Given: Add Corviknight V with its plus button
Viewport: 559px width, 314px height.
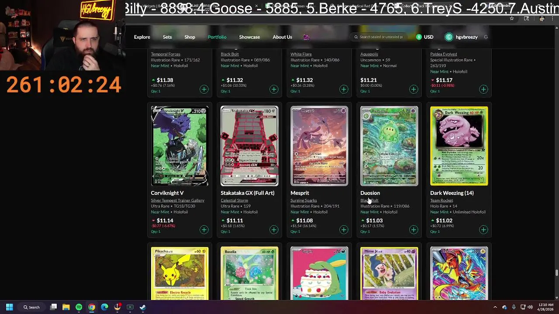Looking at the screenshot, I should (204, 229).
